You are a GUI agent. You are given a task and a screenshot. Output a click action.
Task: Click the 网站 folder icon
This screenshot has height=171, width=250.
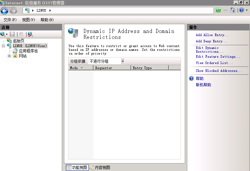(15, 56)
